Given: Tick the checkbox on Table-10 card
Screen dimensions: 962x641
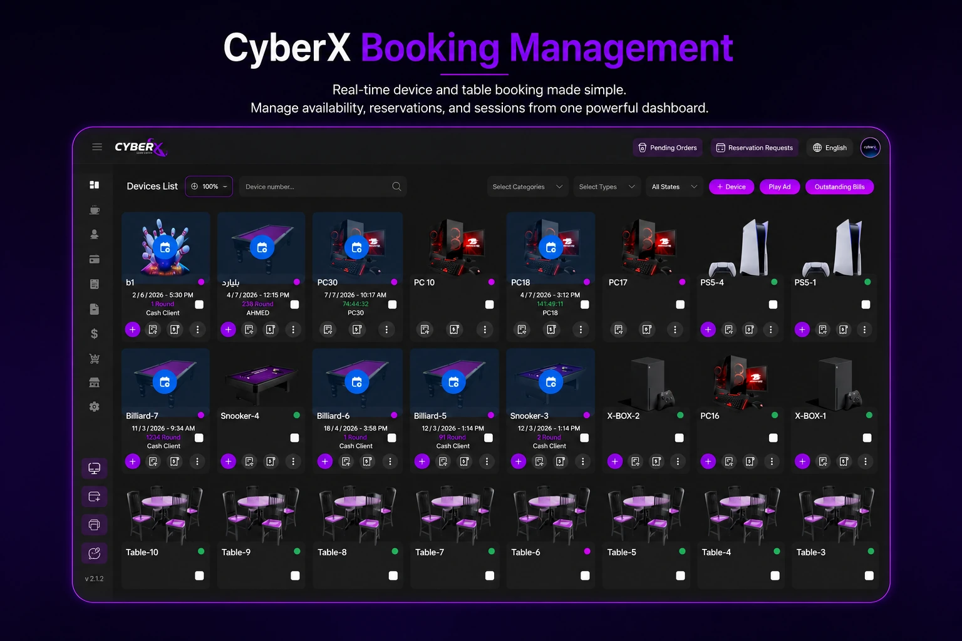Looking at the screenshot, I should point(199,575).
